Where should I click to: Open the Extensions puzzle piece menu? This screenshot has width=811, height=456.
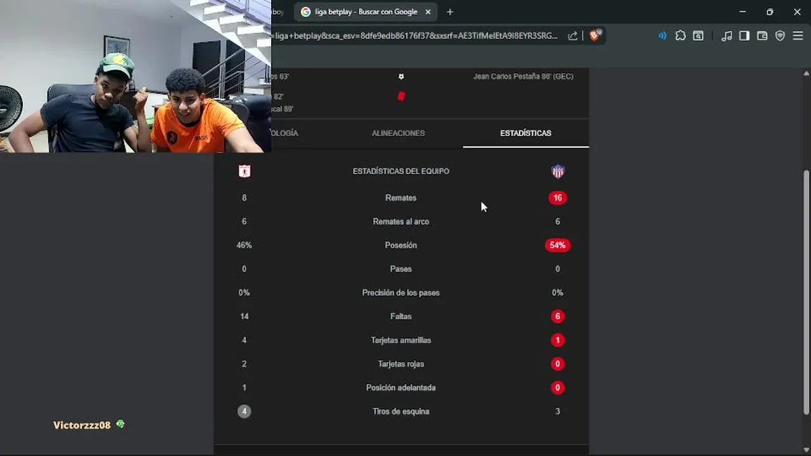(x=680, y=35)
